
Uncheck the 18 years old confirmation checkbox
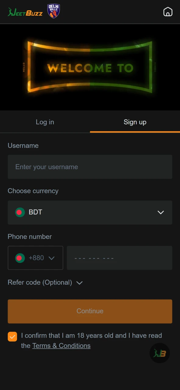12,336
